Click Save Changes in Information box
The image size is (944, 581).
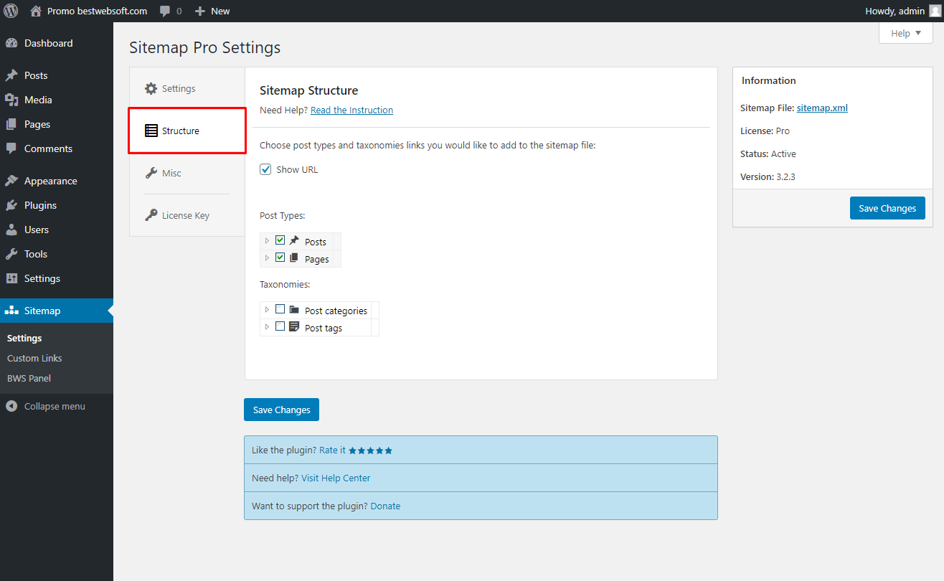(887, 208)
